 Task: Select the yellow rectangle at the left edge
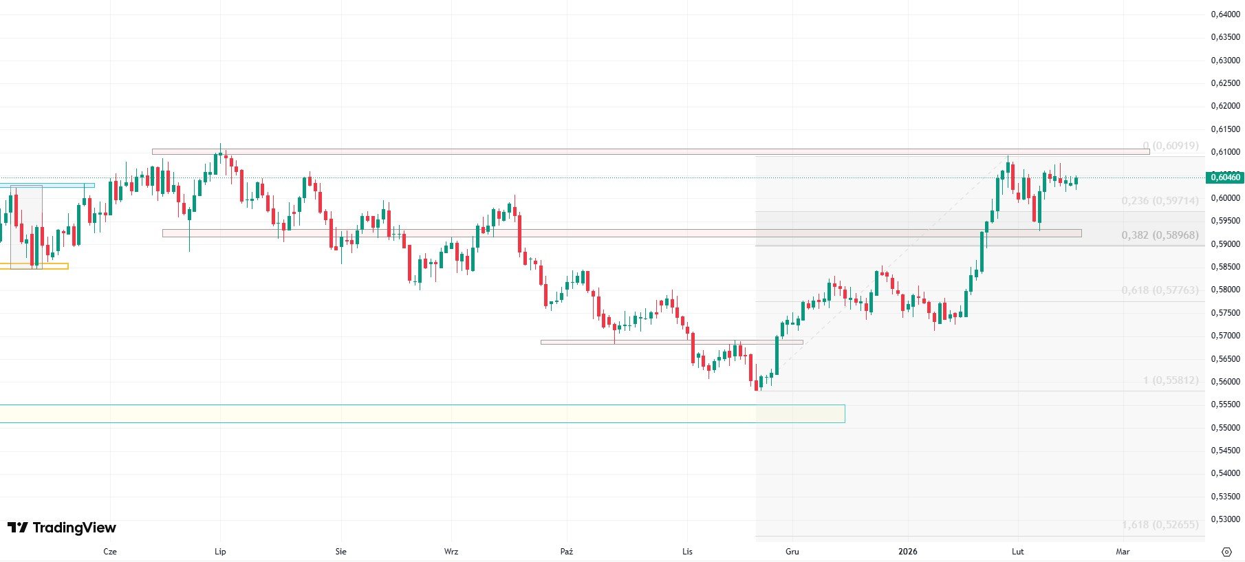(34, 266)
